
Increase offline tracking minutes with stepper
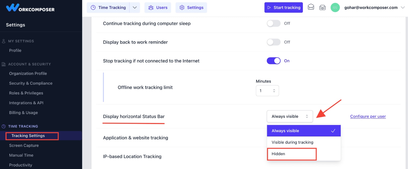click(274, 89)
